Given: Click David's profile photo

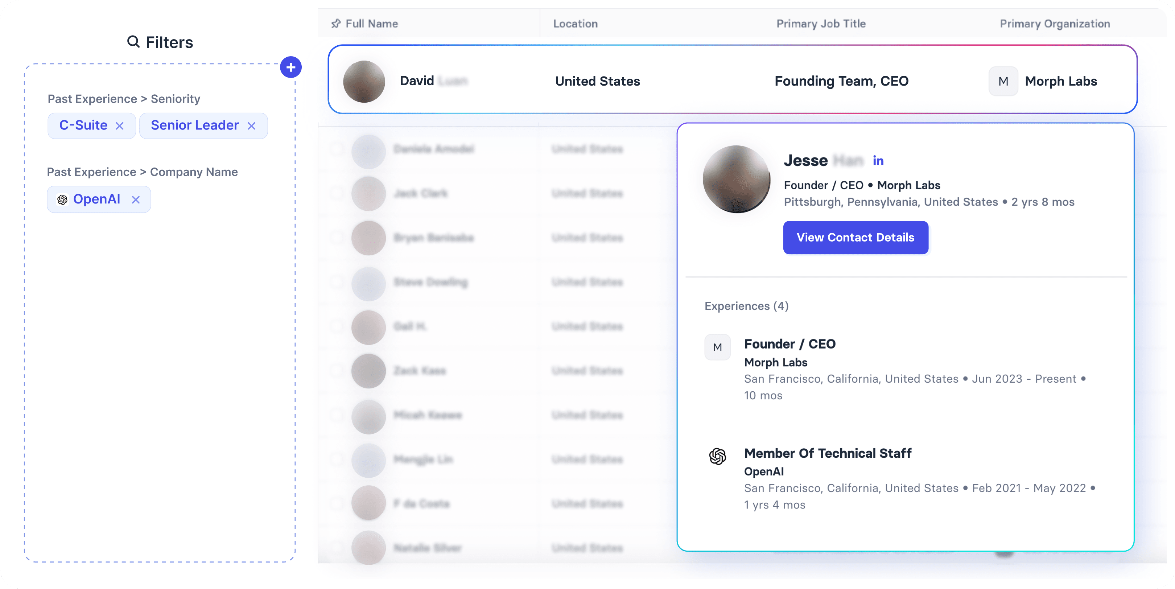Looking at the screenshot, I should pos(364,81).
